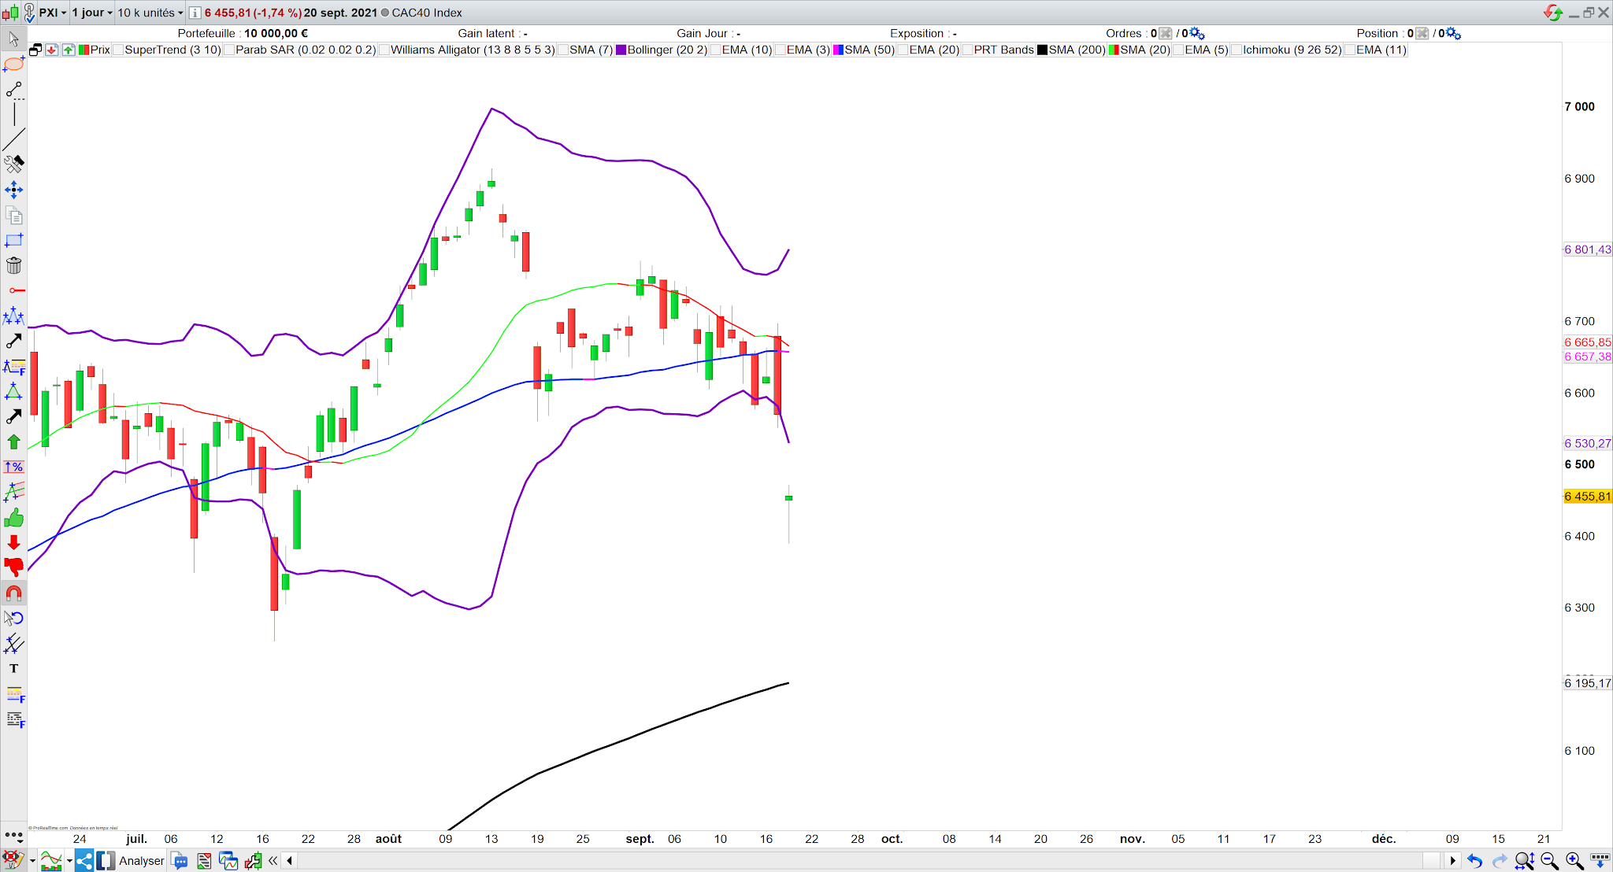Click the redo arrow

click(x=1500, y=861)
